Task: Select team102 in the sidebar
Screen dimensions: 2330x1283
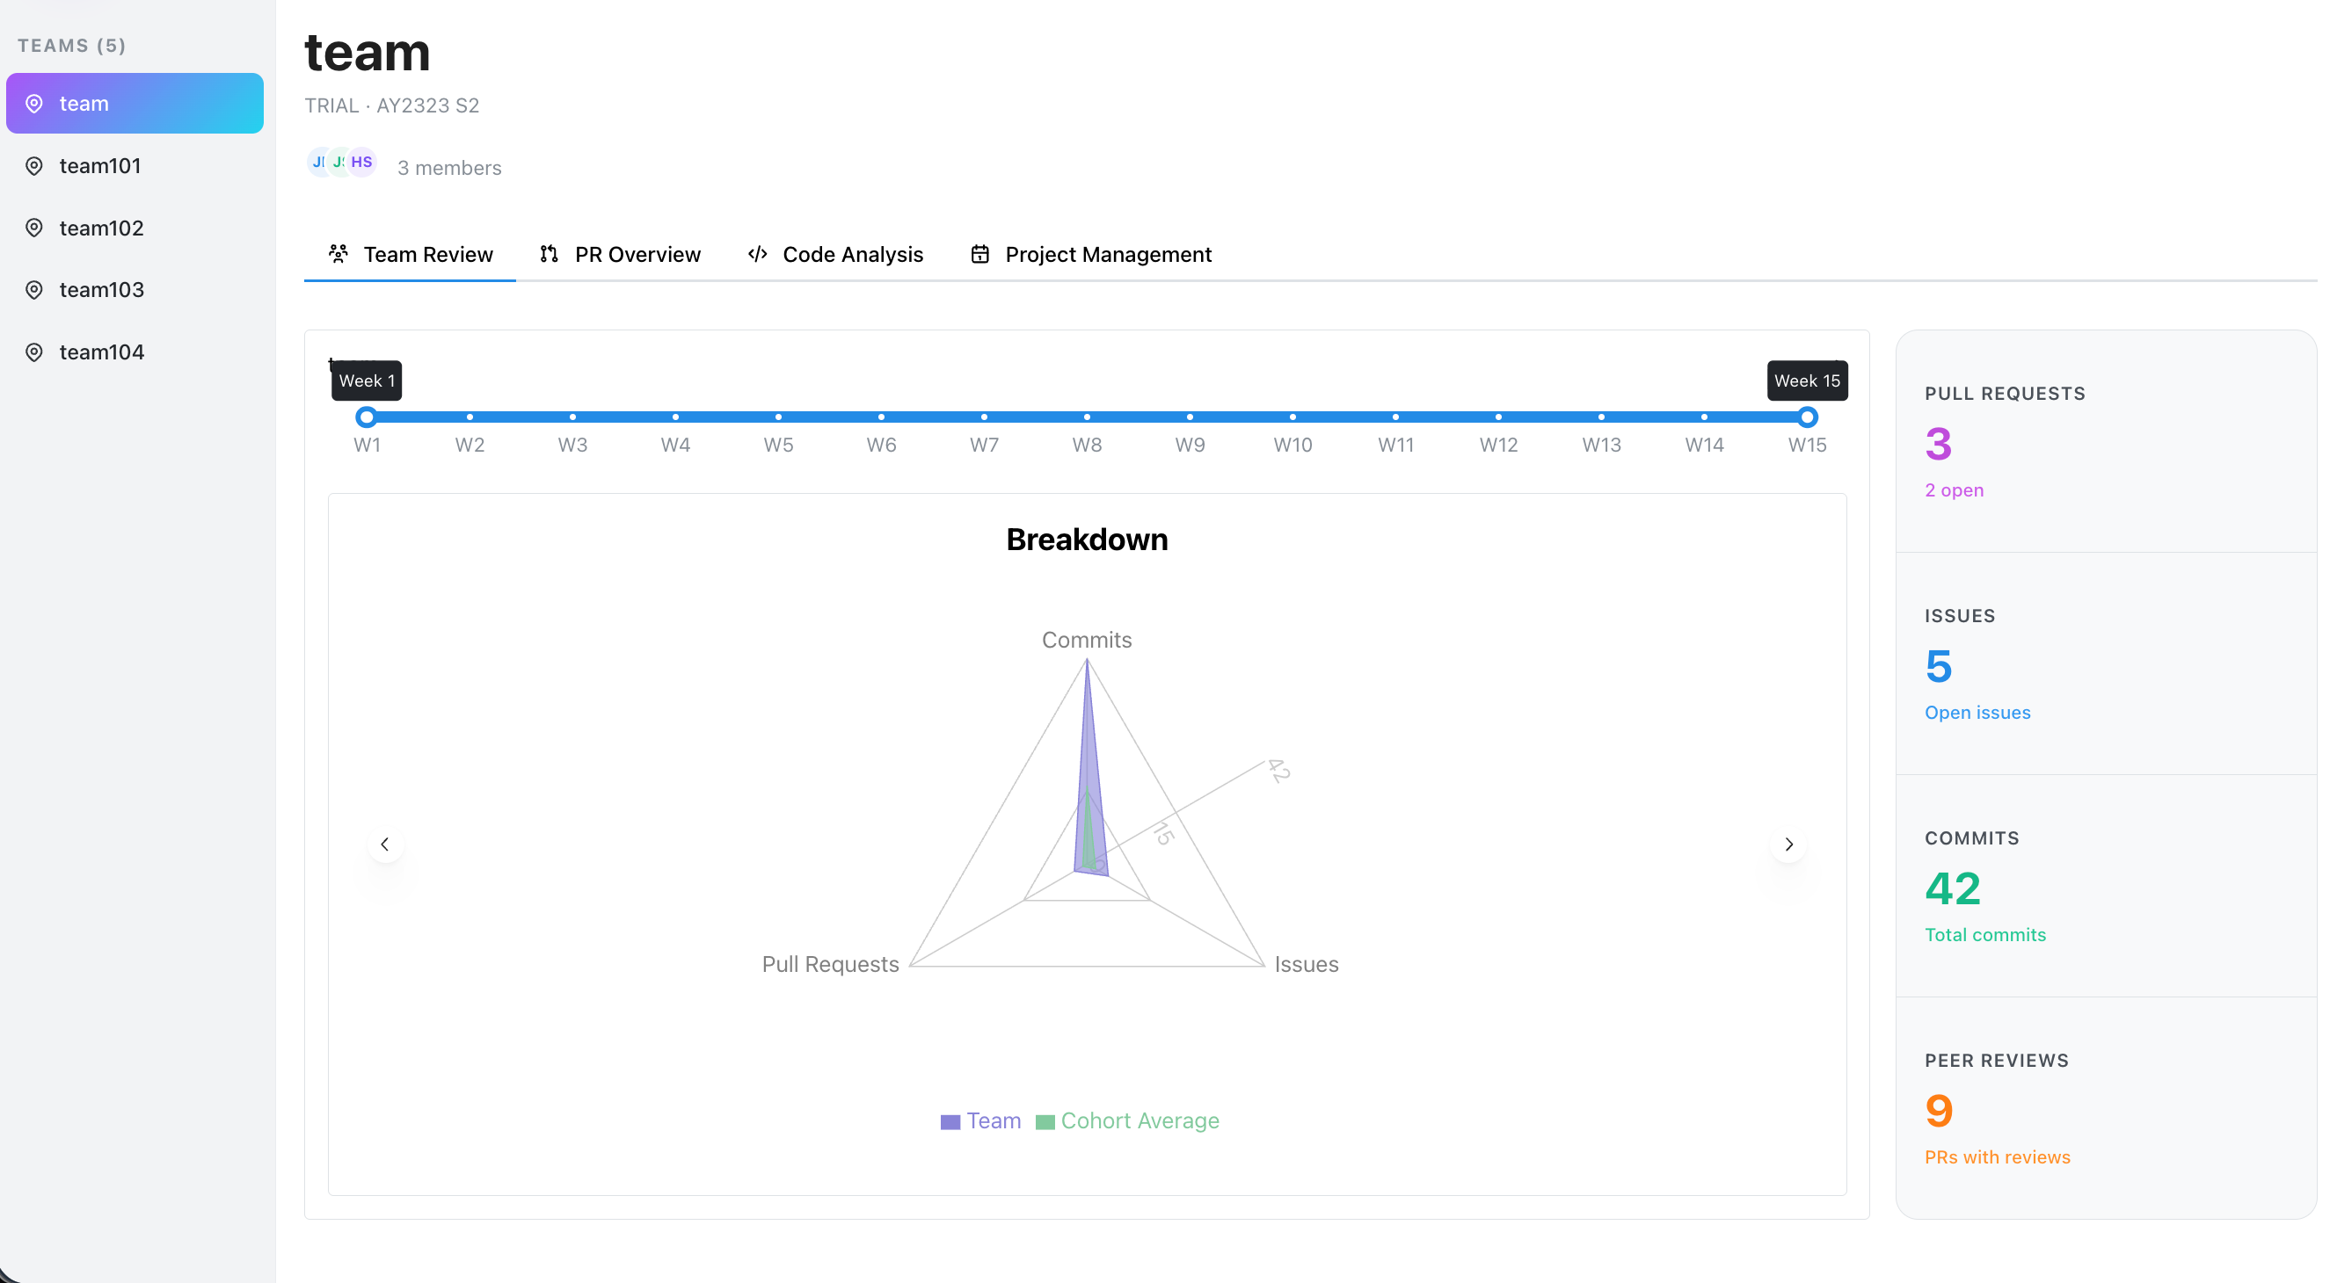Action: 135,228
